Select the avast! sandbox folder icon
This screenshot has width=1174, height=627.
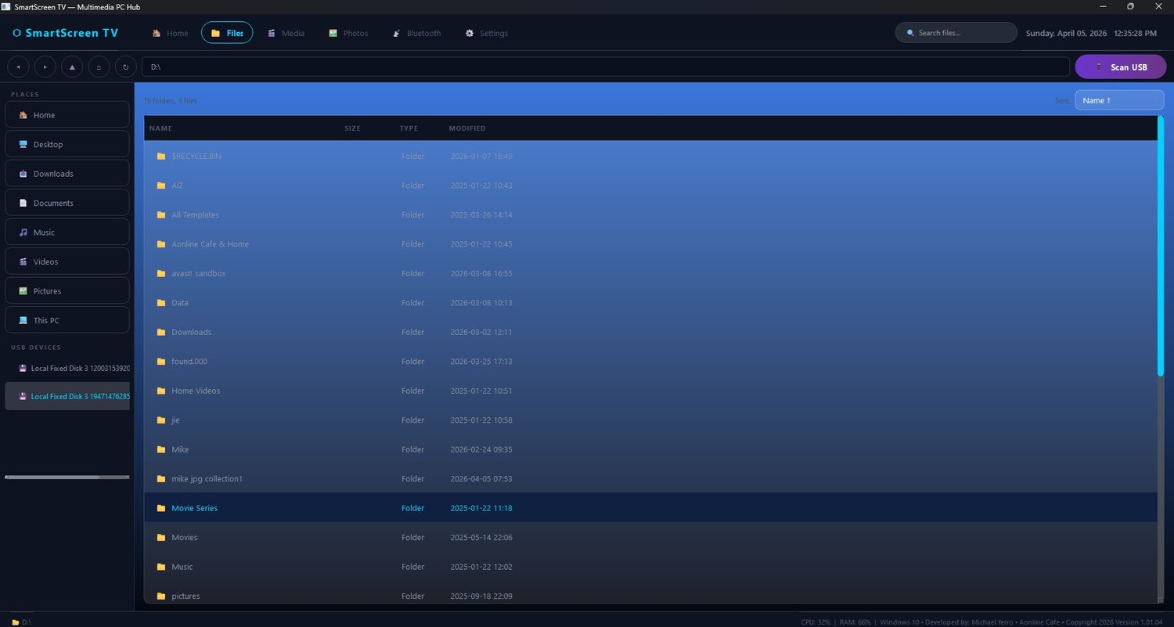[x=161, y=274]
